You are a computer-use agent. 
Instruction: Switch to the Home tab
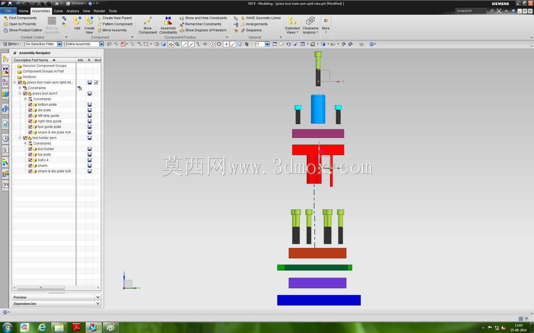[23, 11]
